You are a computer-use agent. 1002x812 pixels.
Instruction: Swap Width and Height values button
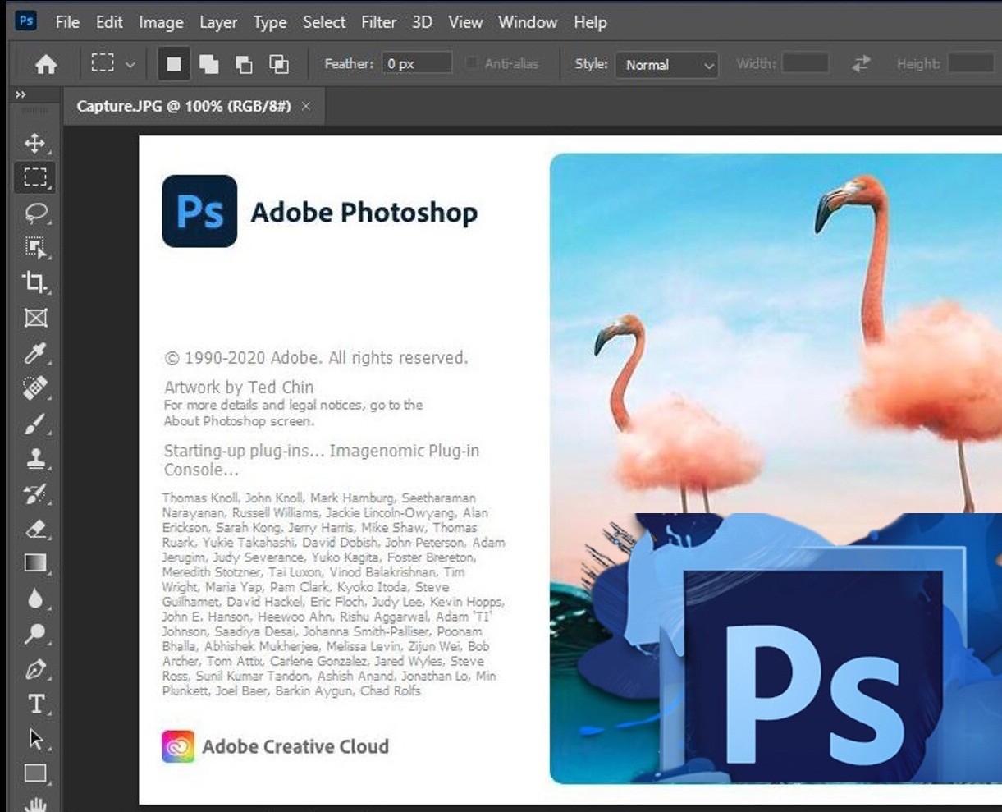pos(861,64)
